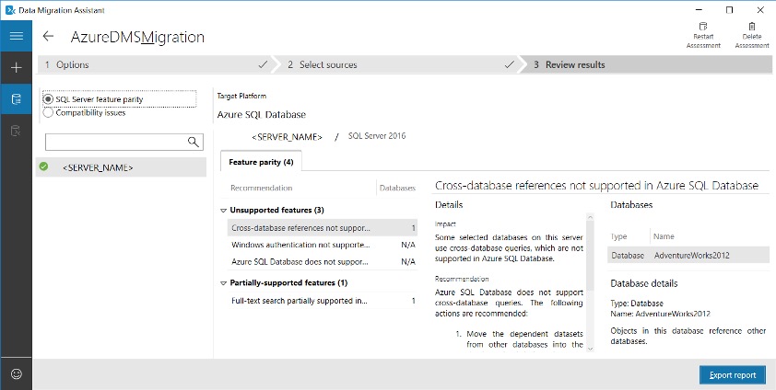Screen dimensions: 776x390
Task: Select SQL Server feature parity option
Action: pos(49,99)
